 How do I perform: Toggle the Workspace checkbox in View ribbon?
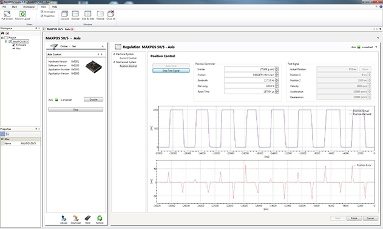[x=42, y=12]
